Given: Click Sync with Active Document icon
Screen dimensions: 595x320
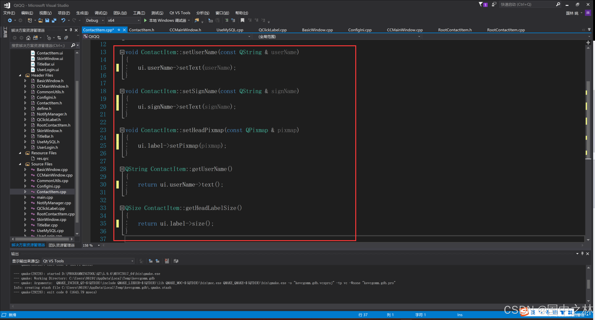Looking at the screenshot, I should click(59, 38).
